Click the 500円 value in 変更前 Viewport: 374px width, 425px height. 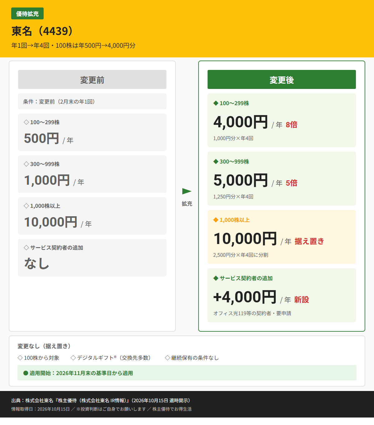click(41, 138)
